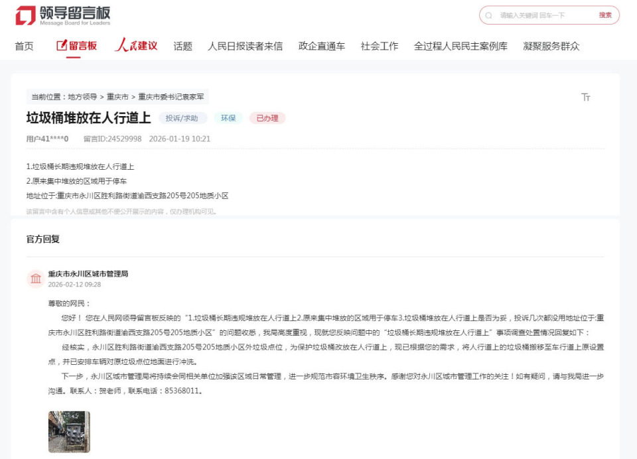
Task: Click the magnifier icon in the search box
Action: 489,15
